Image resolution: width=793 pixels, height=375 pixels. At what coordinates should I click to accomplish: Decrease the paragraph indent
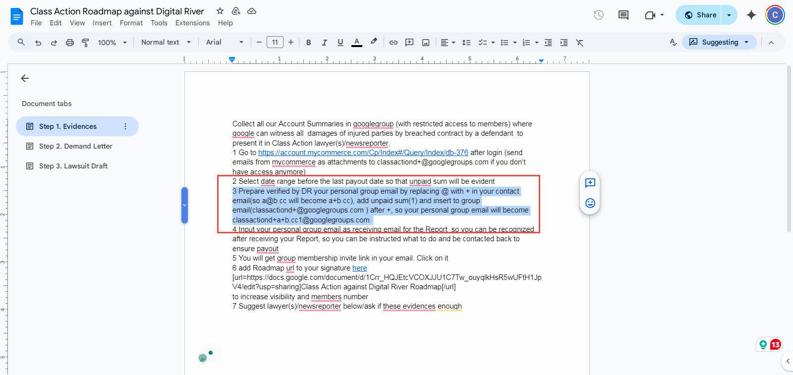(x=548, y=43)
